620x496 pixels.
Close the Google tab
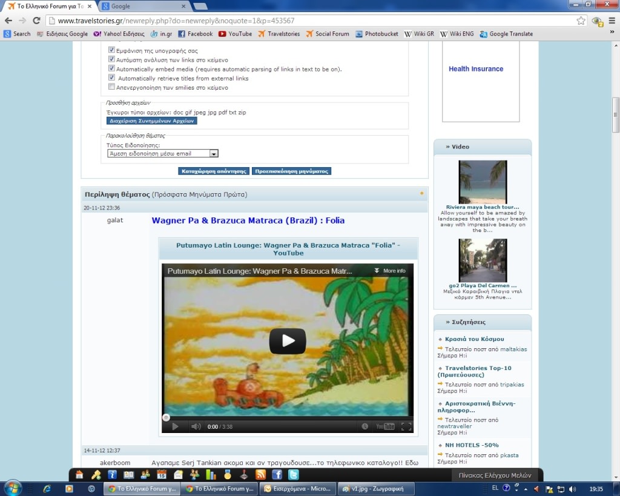(183, 6)
